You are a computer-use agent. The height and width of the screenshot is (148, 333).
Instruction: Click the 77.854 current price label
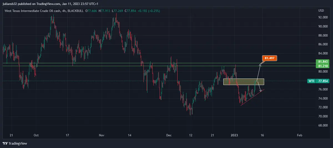tap(324, 81)
